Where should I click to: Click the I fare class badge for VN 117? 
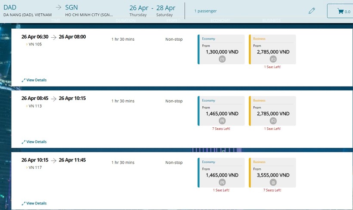coord(273,183)
